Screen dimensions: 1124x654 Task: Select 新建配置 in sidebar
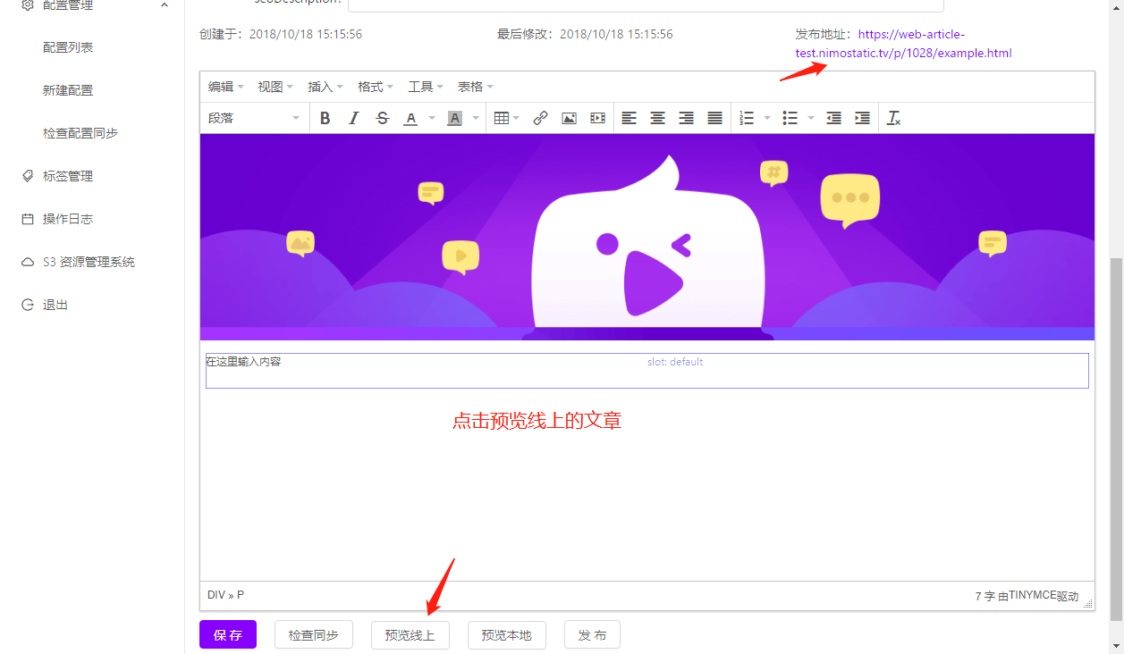point(68,90)
